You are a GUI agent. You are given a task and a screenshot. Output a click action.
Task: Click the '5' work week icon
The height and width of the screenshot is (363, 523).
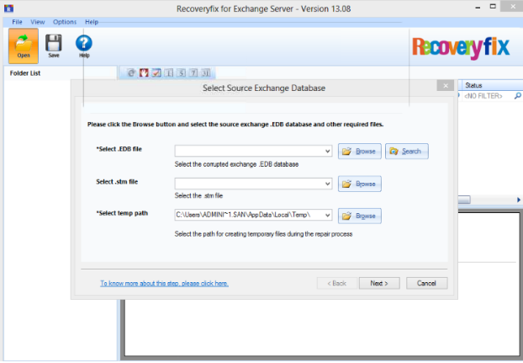click(181, 72)
